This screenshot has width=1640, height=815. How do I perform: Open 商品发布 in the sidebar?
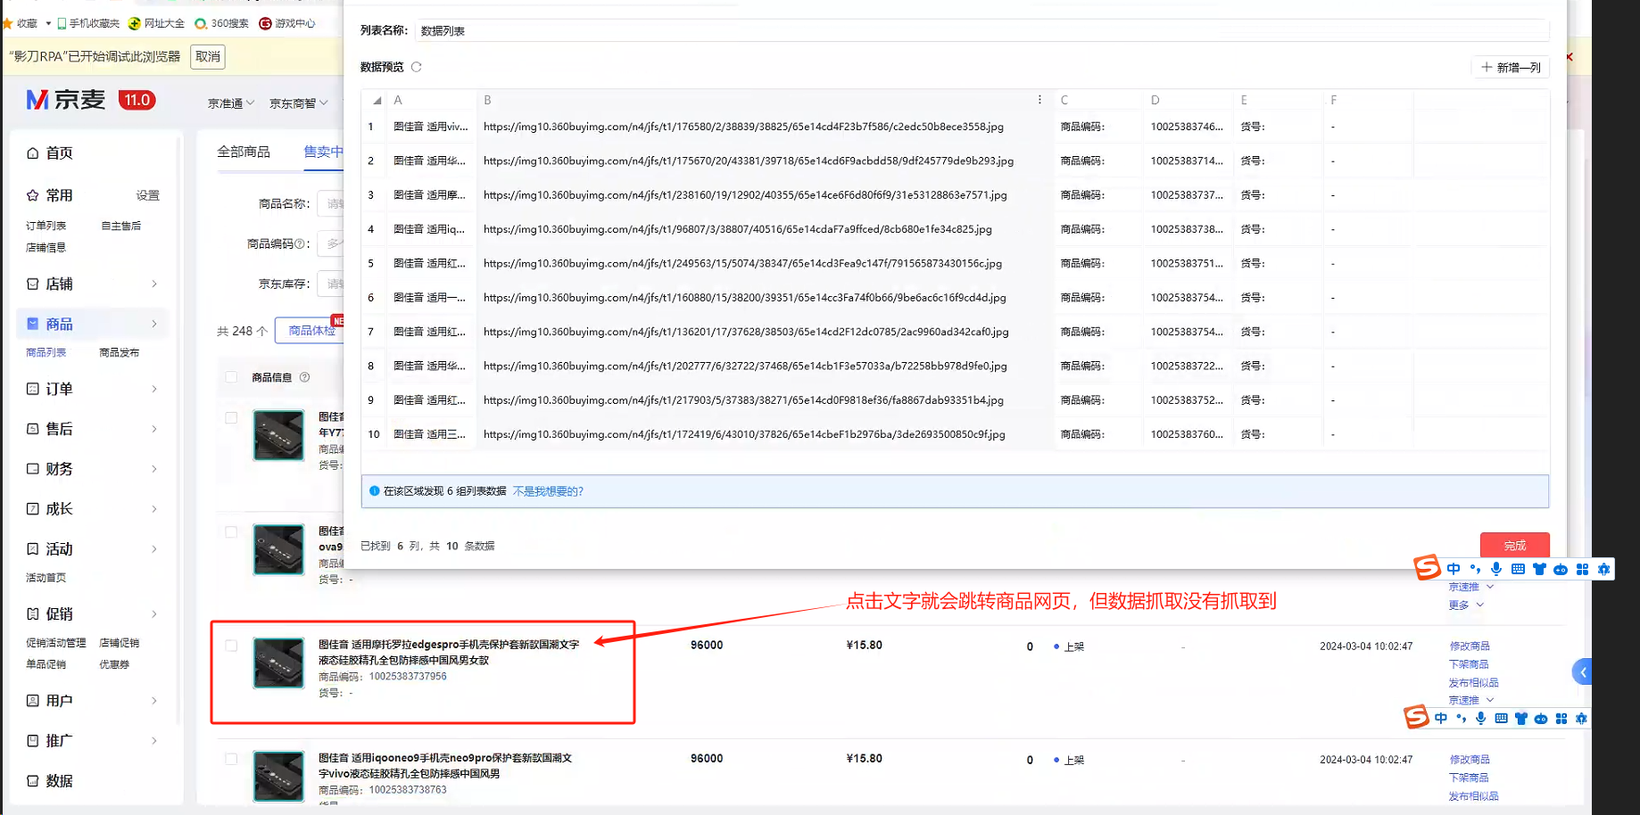(120, 353)
